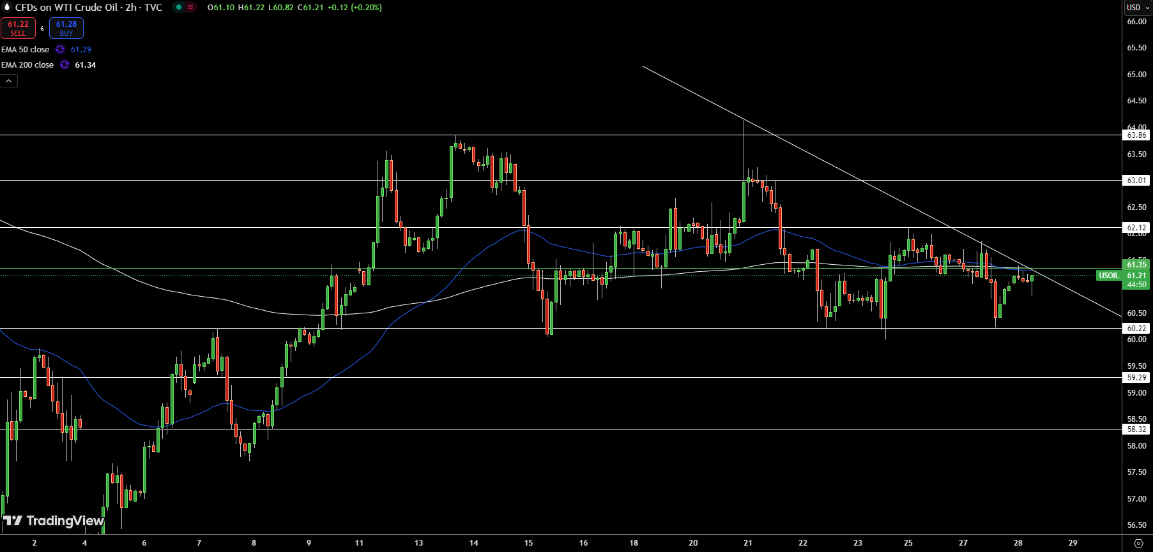1153x552 pixels.
Task: Click the EMA 200 value 61.34
Action: pyautogui.click(x=86, y=64)
